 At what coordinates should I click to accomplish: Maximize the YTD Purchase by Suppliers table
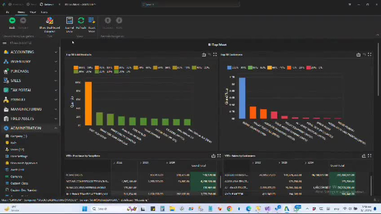tap(219, 156)
